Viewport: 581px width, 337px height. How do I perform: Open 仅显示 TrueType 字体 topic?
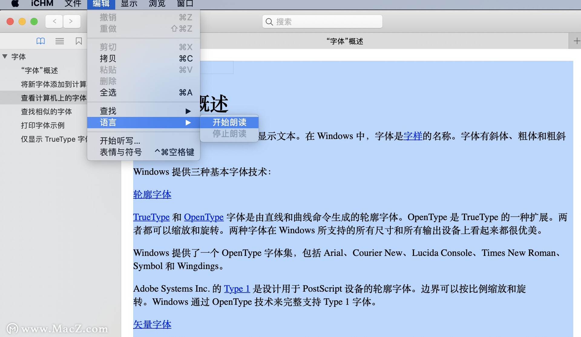coord(54,139)
